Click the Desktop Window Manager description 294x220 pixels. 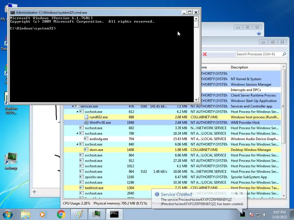[x=251, y=150]
